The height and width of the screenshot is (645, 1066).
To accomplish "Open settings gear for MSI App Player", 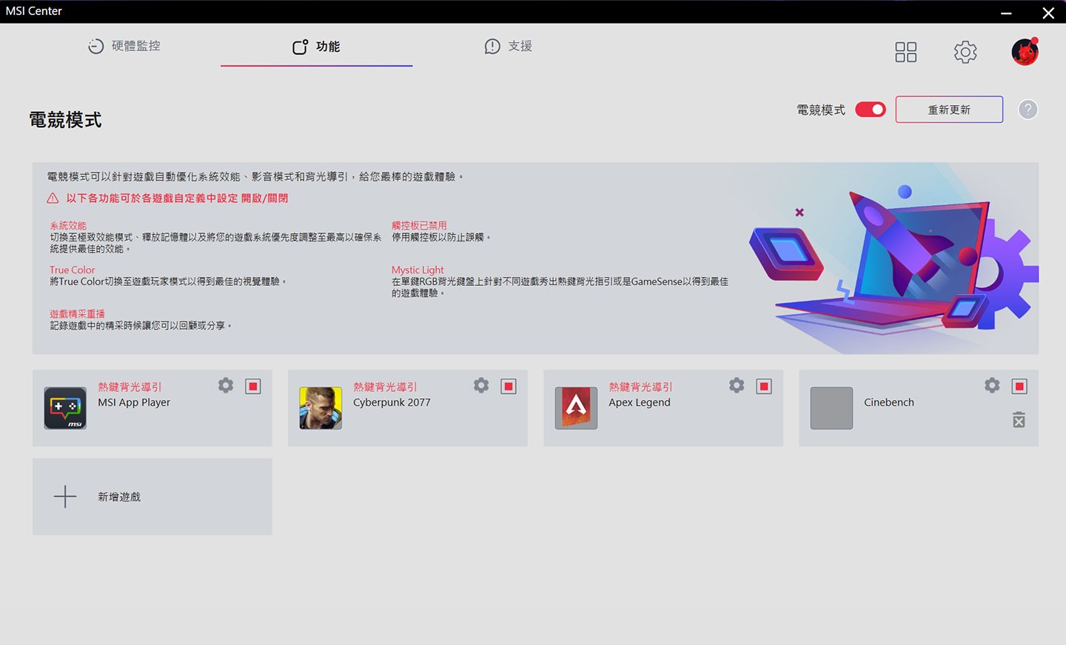I will [226, 385].
